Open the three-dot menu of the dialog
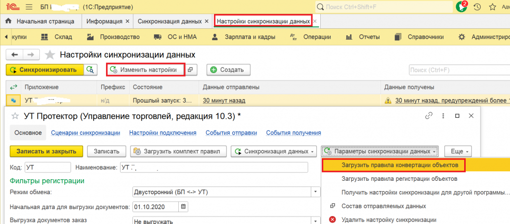Viewport: 510px width, 224px height. click(443, 116)
